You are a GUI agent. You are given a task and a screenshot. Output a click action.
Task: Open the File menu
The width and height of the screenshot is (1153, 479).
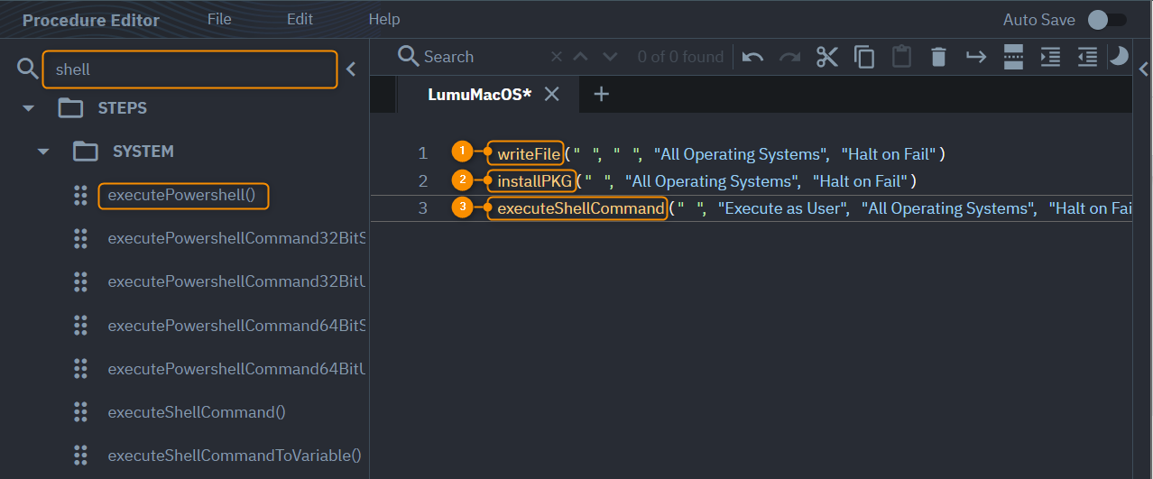(x=219, y=19)
